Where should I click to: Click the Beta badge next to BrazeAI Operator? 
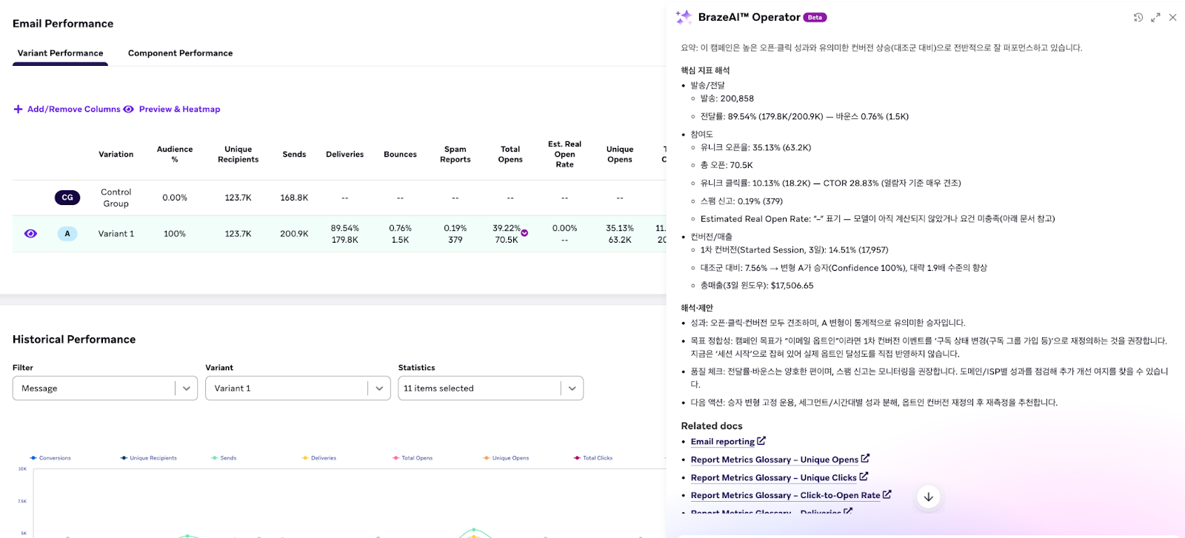pyautogui.click(x=815, y=17)
